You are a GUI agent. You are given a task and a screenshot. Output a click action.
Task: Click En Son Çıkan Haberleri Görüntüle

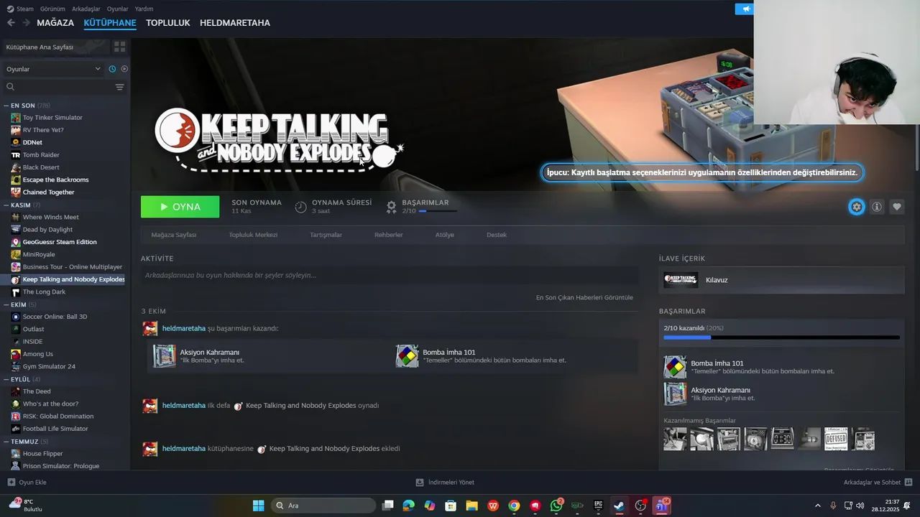(x=584, y=297)
